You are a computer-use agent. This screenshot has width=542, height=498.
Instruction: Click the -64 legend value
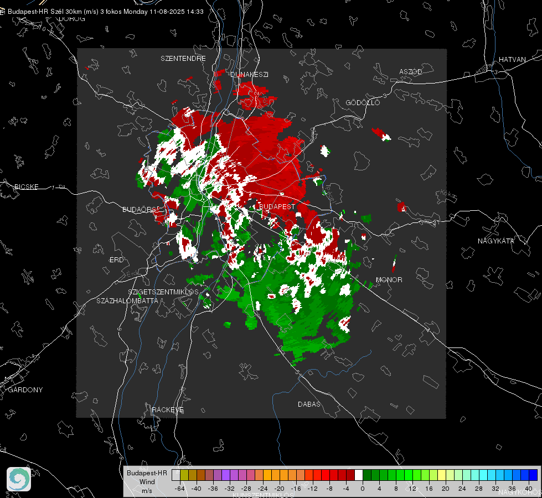pos(180,489)
